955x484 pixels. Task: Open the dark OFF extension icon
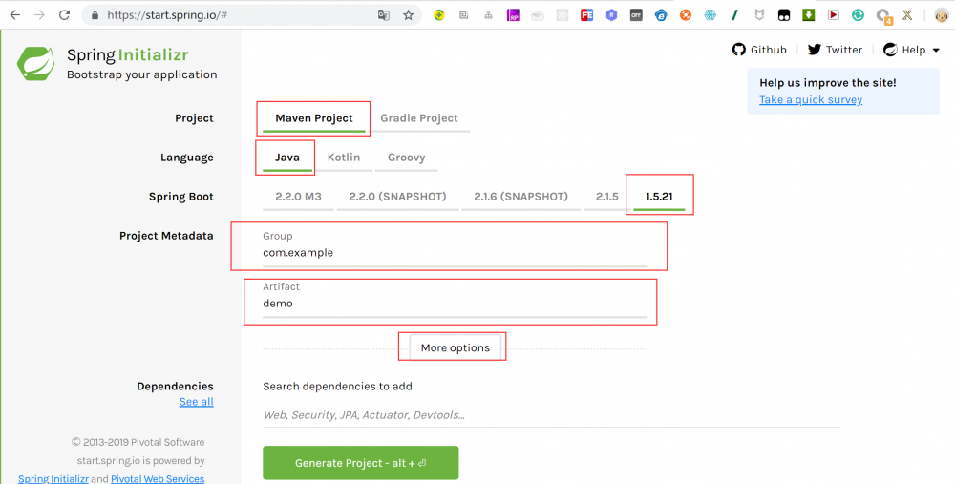pos(636,15)
